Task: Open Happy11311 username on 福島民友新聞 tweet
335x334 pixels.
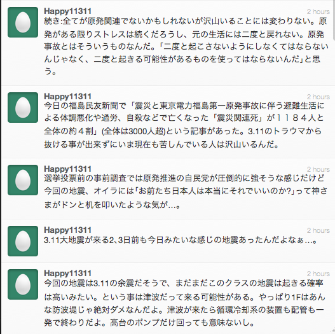Action: pyautogui.click(x=67, y=97)
